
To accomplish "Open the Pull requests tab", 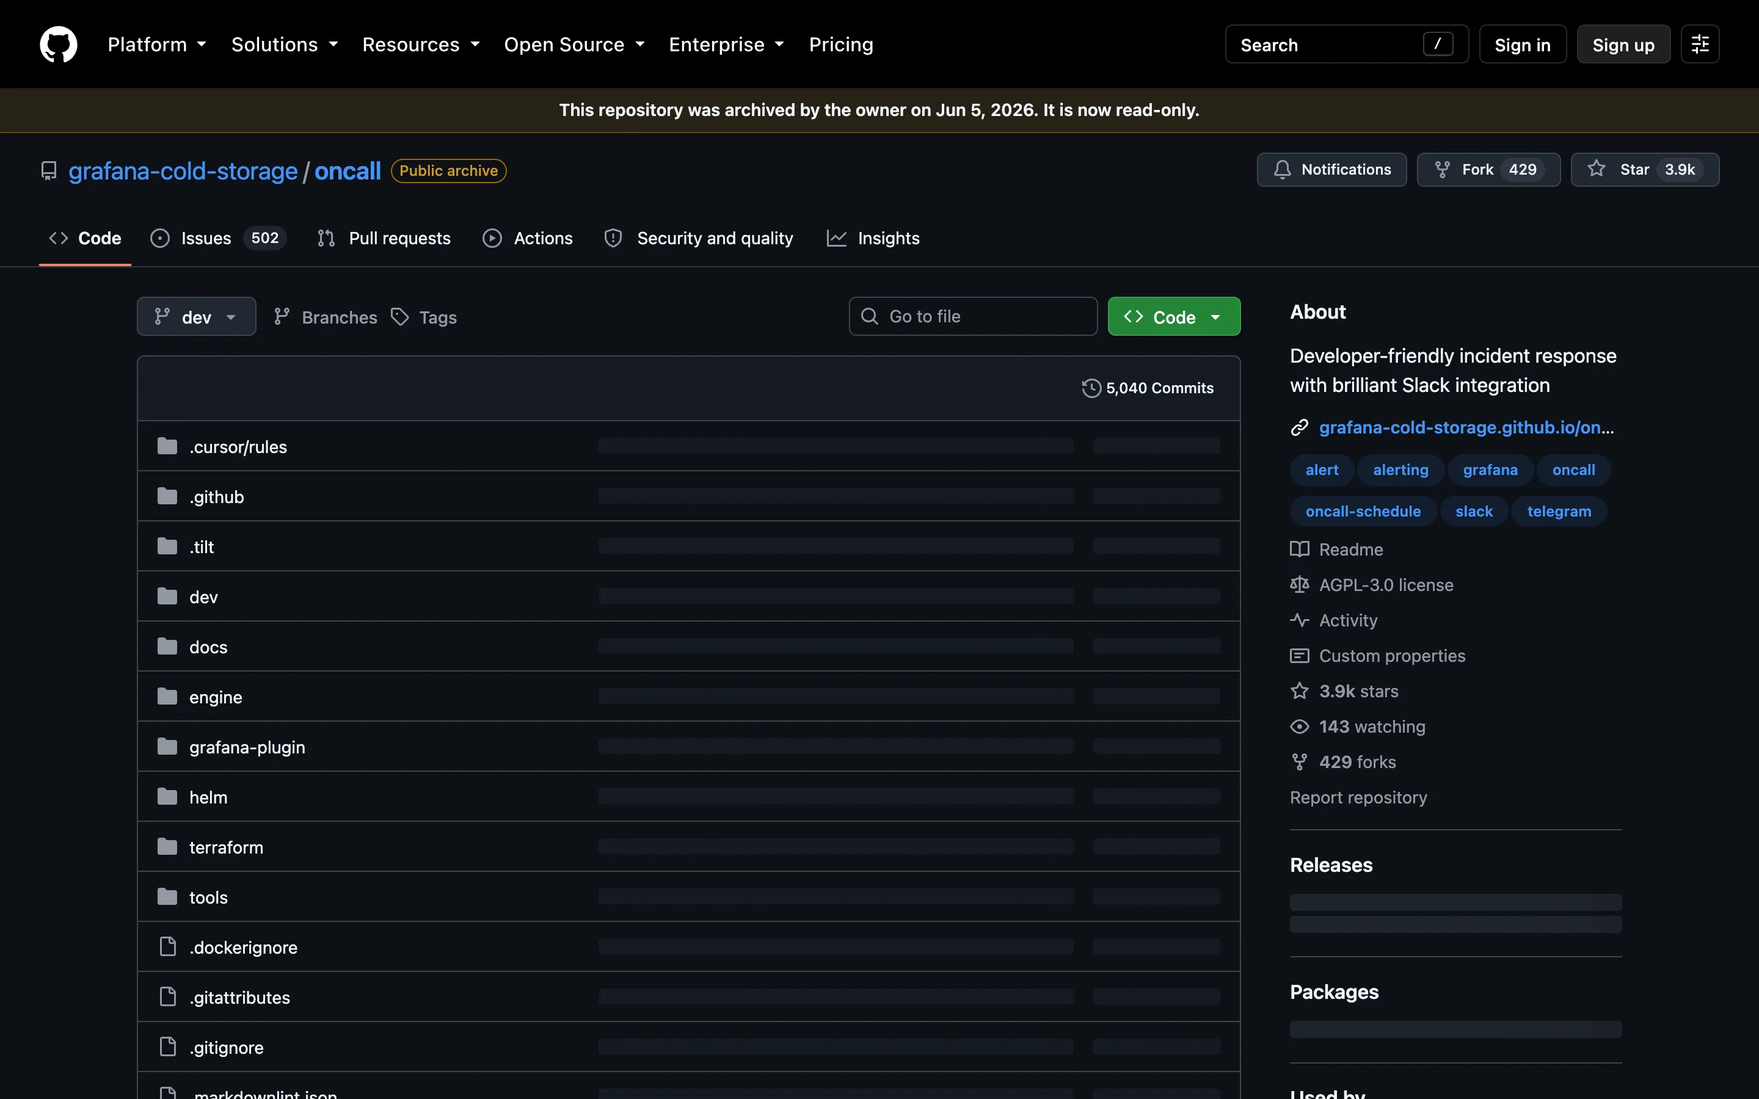I will point(385,238).
